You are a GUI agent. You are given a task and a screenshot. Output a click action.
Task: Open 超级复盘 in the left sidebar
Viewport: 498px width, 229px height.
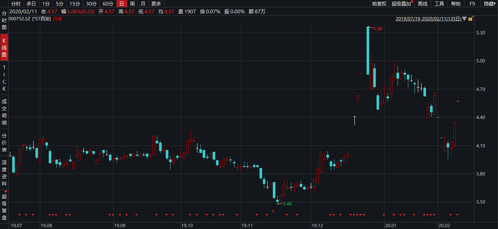4,206
